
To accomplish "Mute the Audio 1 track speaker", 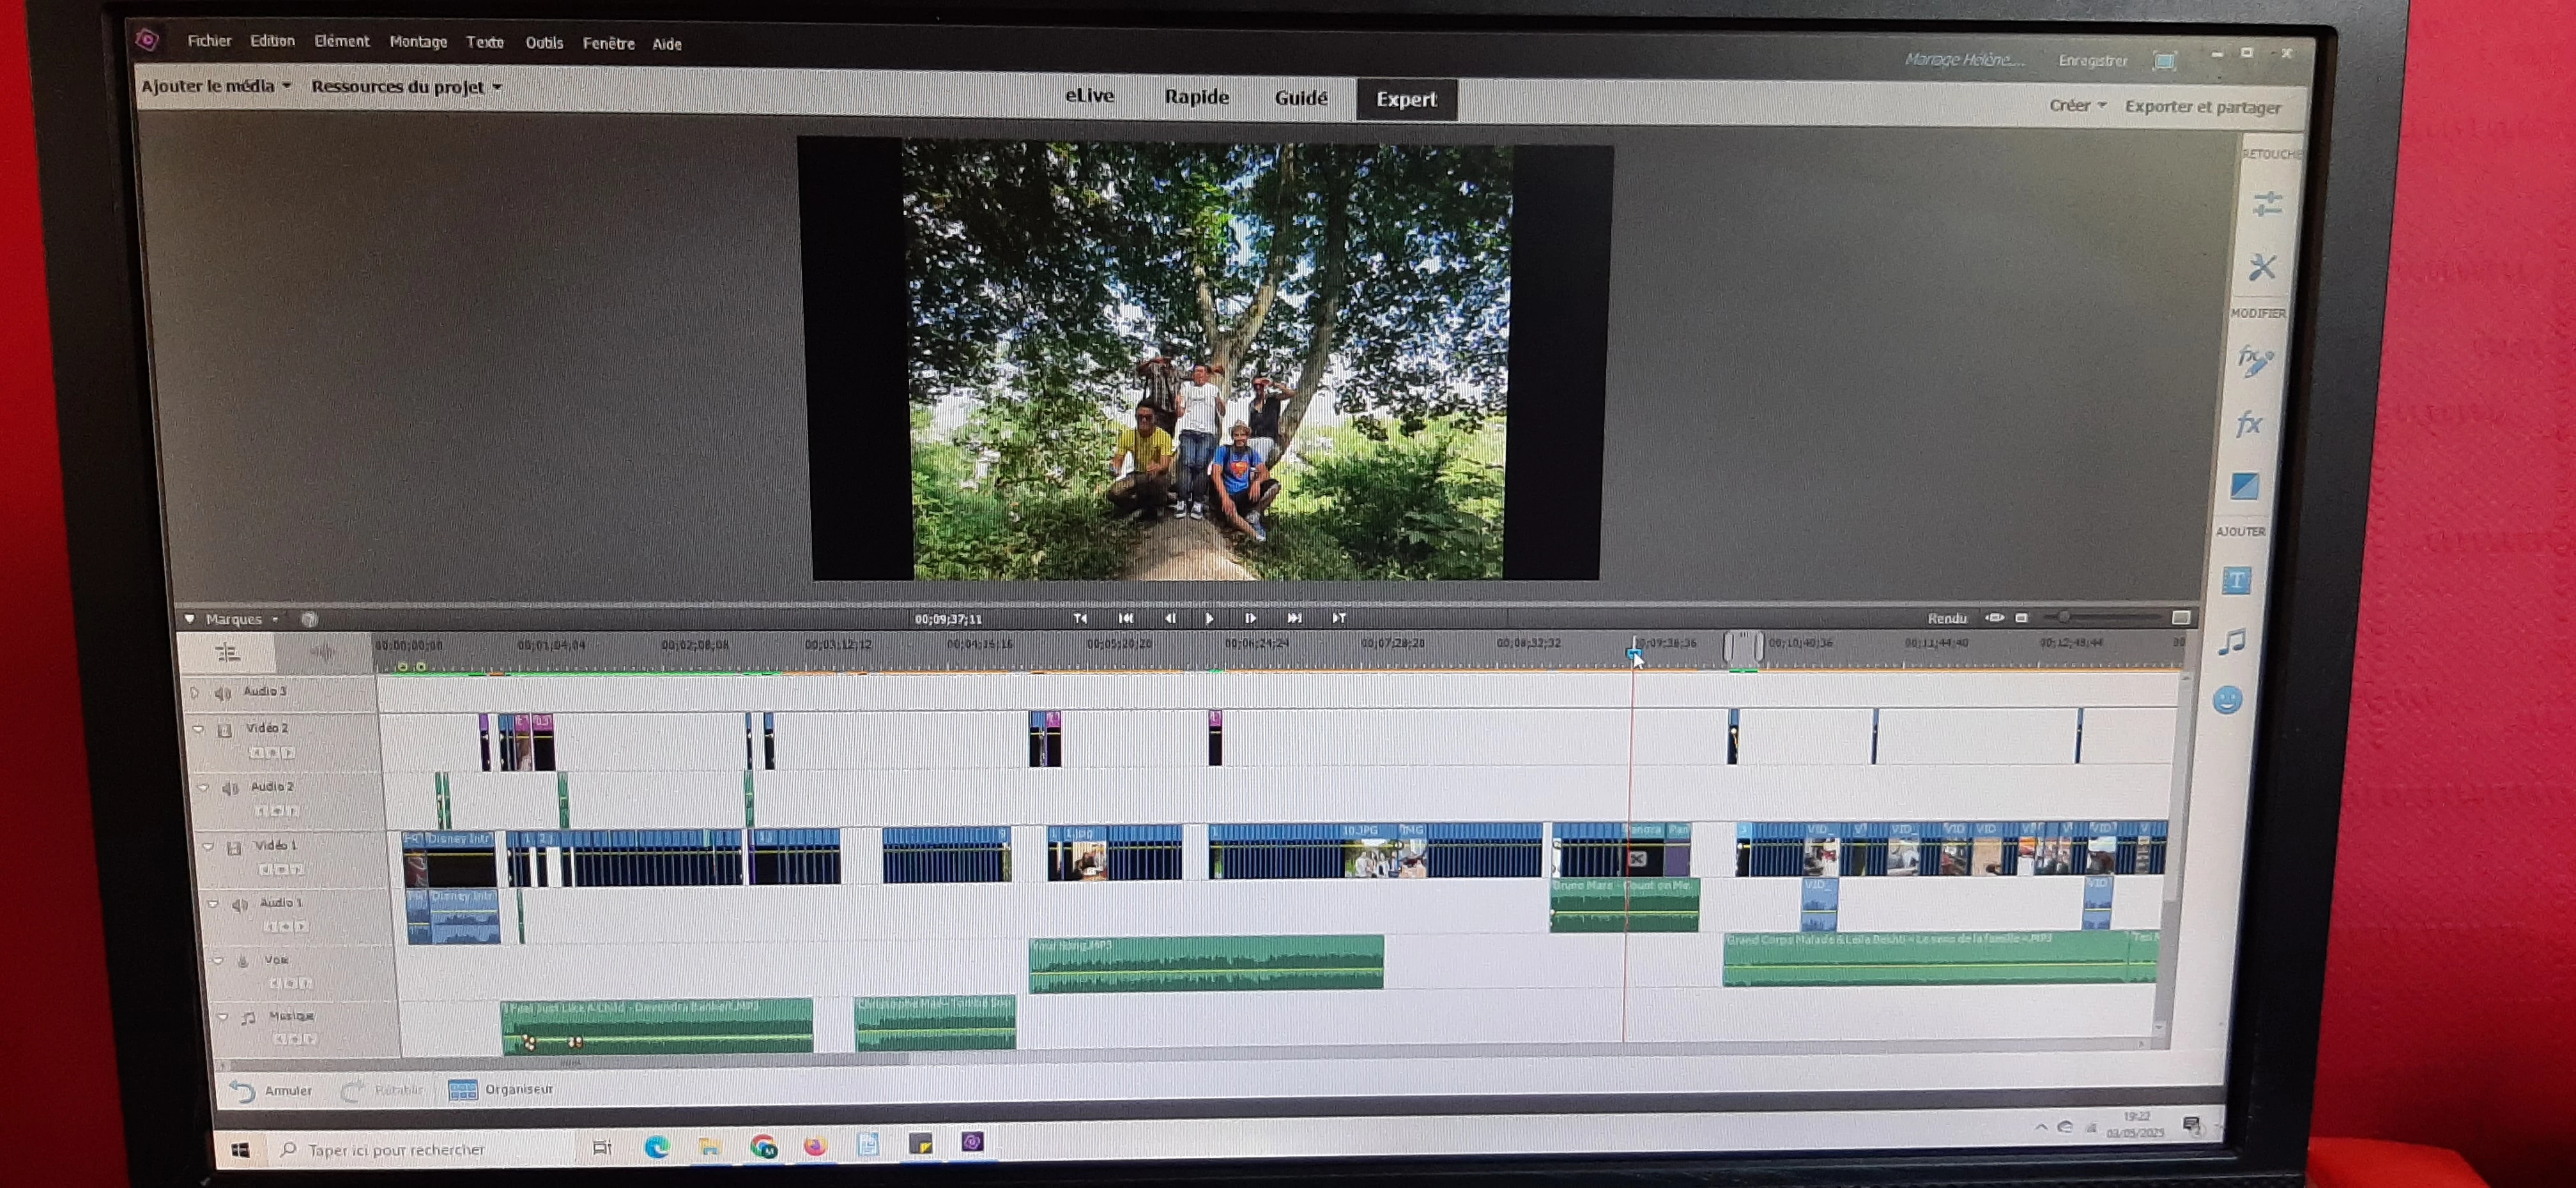I will pyautogui.click(x=239, y=905).
